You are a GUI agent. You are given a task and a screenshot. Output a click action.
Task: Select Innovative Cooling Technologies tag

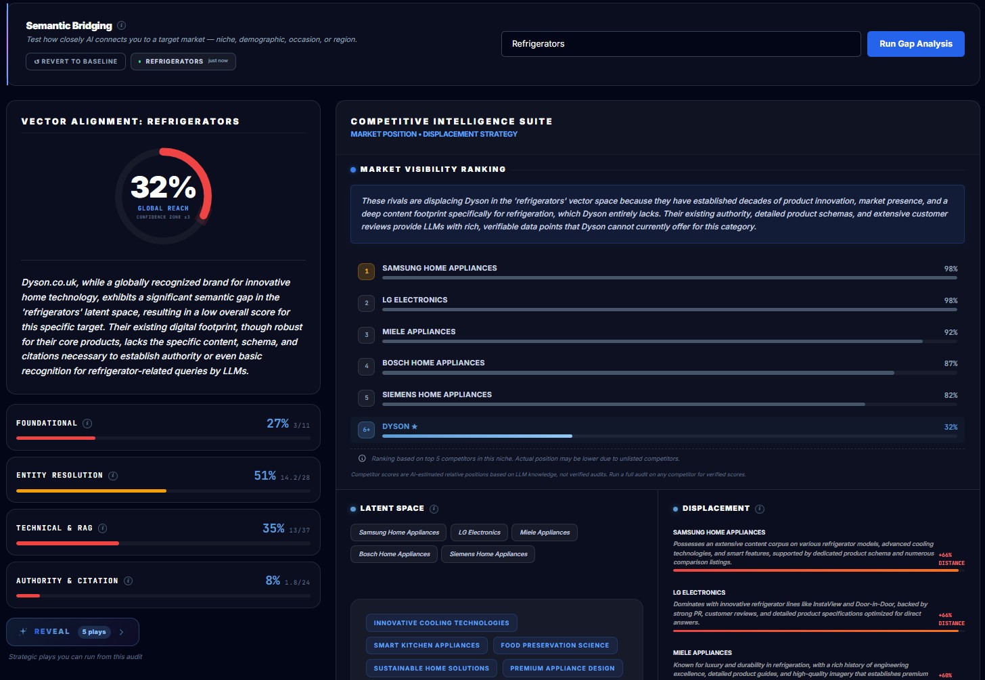pos(442,623)
